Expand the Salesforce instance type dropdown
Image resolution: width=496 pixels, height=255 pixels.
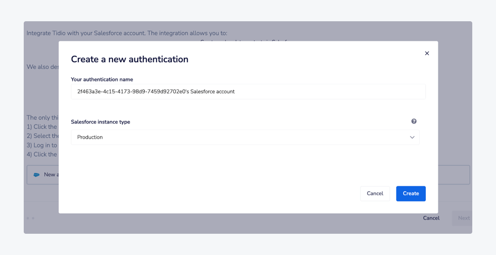[x=245, y=137]
